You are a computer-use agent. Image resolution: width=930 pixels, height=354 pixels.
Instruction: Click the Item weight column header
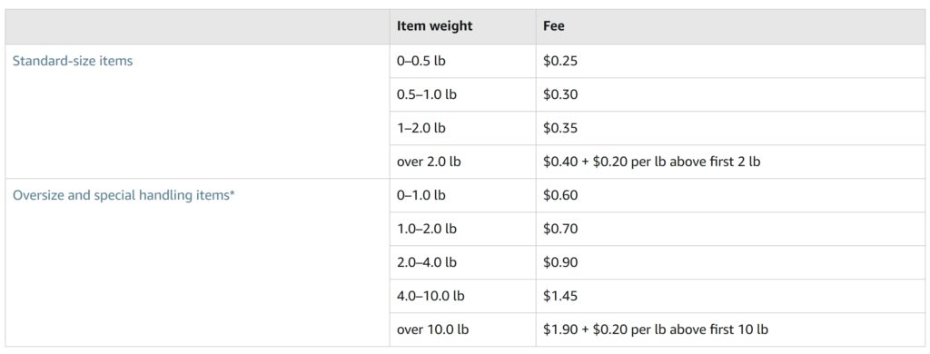(x=434, y=26)
